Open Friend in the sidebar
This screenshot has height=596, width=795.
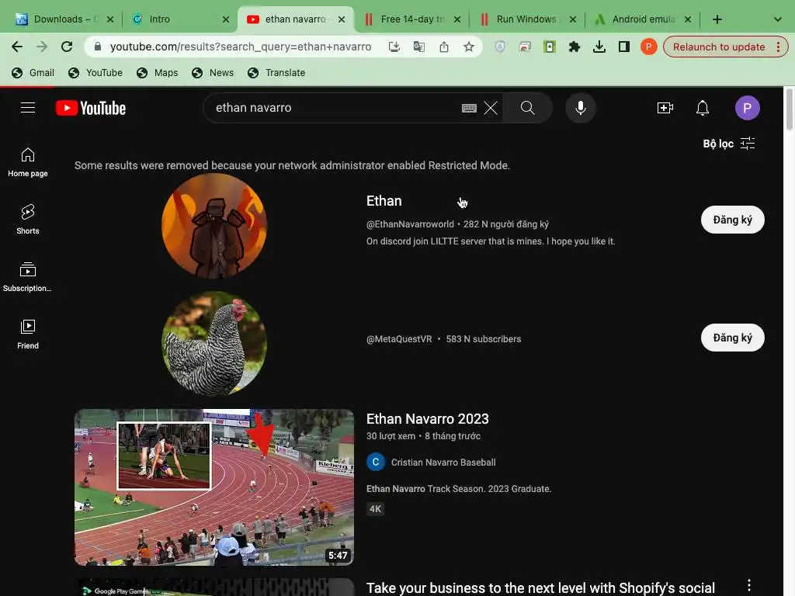click(28, 334)
